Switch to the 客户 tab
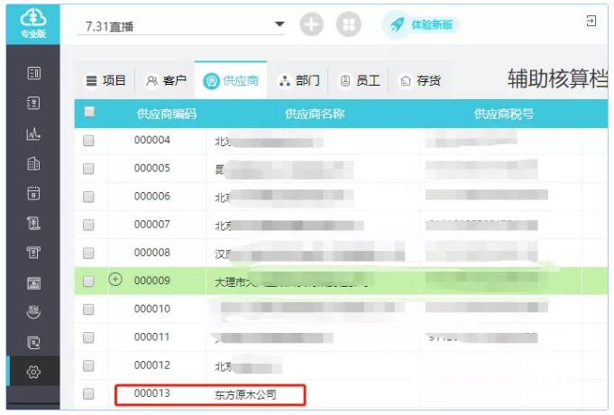The height and width of the screenshot is (415, 614). pos(166,80)
